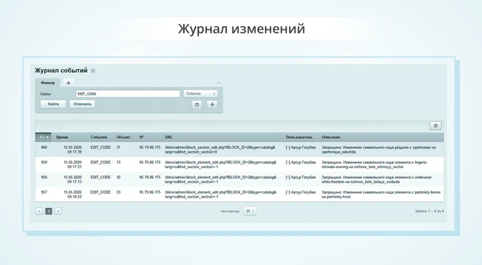
Task: Add a new filter tab with plus
Action: pyautogui.click(x=68, y=83)
